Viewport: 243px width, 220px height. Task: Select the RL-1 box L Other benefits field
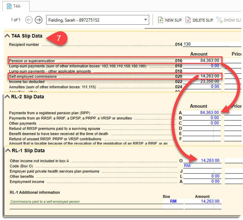[202, 176]
